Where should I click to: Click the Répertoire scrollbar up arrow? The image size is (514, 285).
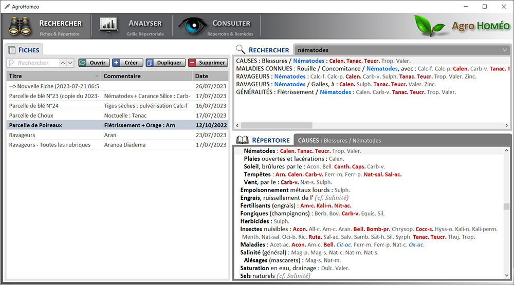(x=506, y=150)
